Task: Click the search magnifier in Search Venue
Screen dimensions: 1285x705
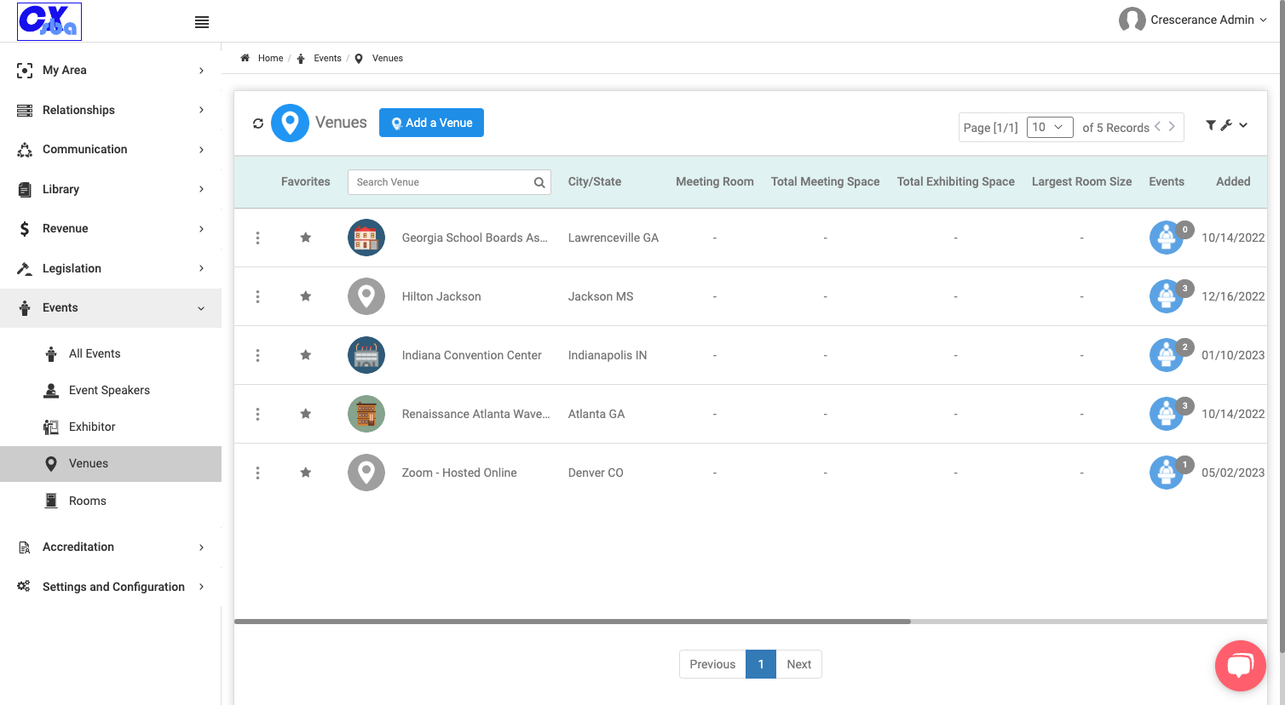Action: tap(539, 182)
